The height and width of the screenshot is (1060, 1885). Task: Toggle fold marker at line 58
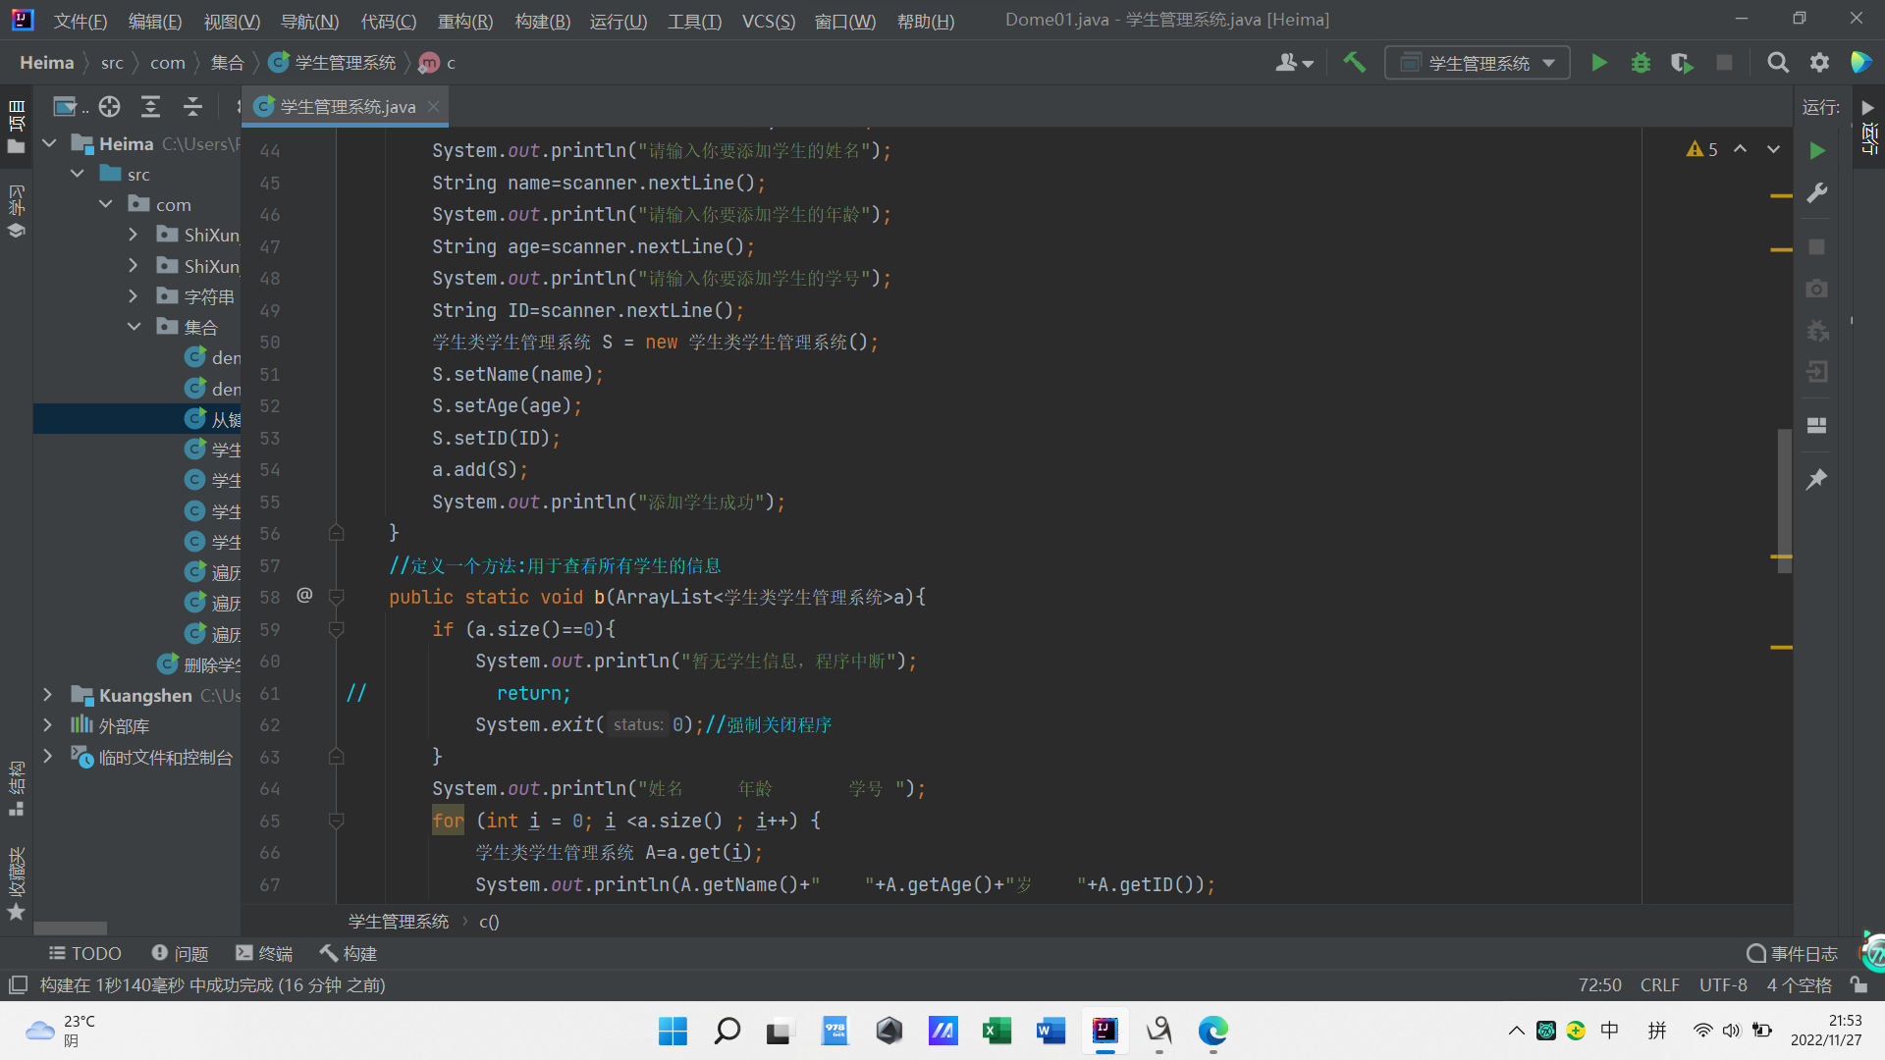pos(337,597)
